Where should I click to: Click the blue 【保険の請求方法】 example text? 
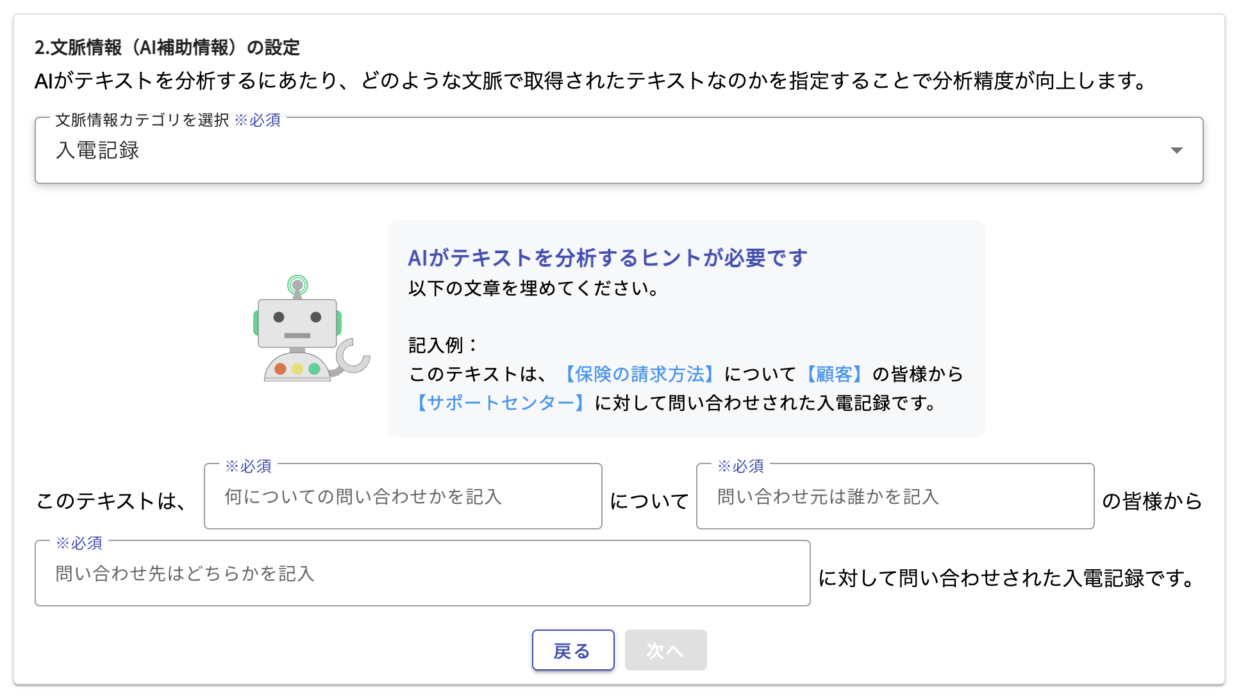pos(638,374)
